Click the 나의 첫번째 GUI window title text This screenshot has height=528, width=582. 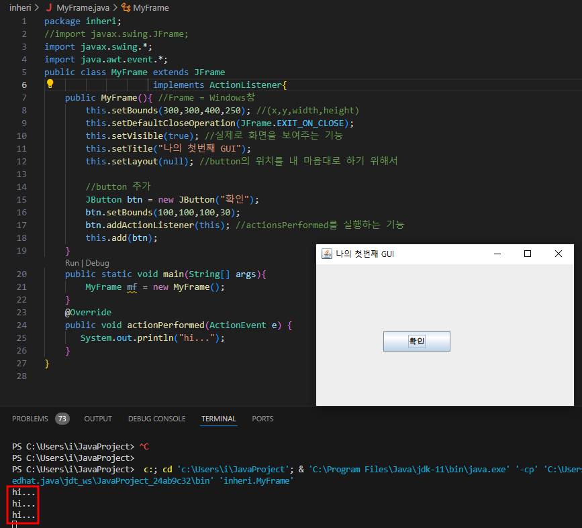pyautogui.click(x=365, y=254)
